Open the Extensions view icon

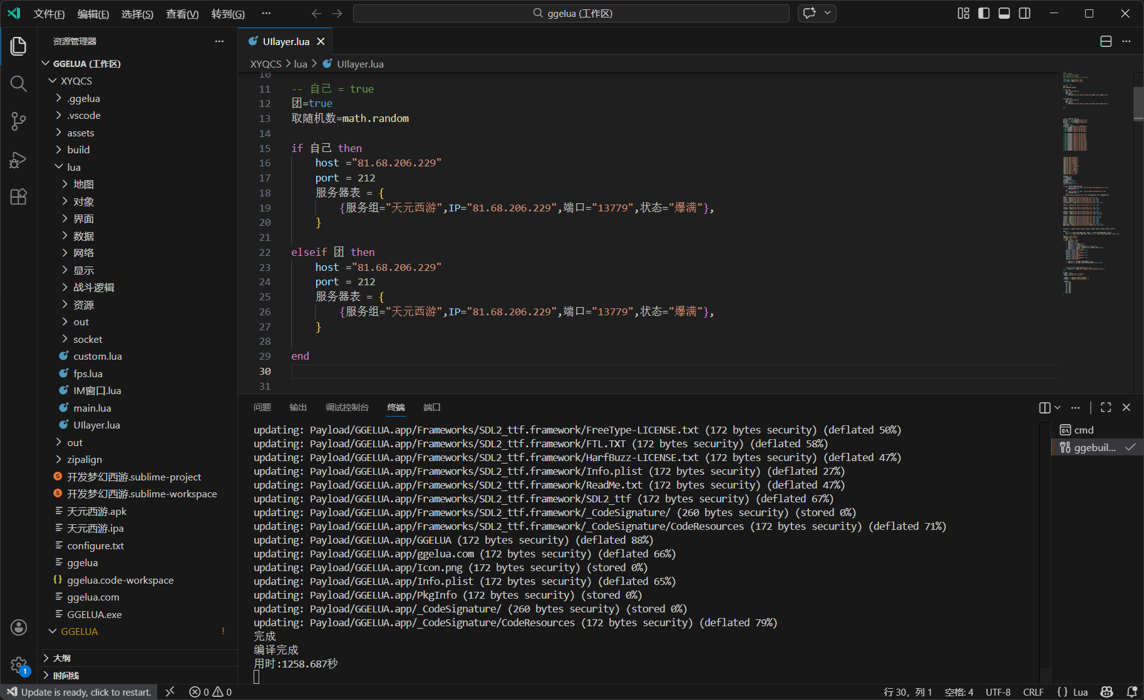click(19, 197)
